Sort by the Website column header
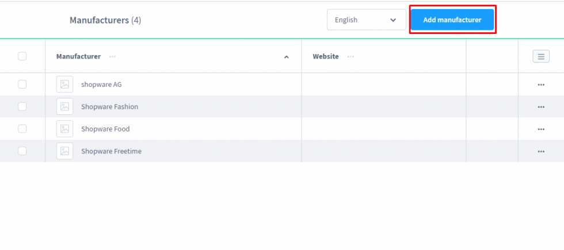 (x=325, y=56)
